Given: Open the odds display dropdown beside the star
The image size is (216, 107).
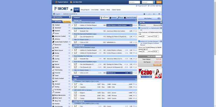Looking at the screenshot, I should click(150, 14).
